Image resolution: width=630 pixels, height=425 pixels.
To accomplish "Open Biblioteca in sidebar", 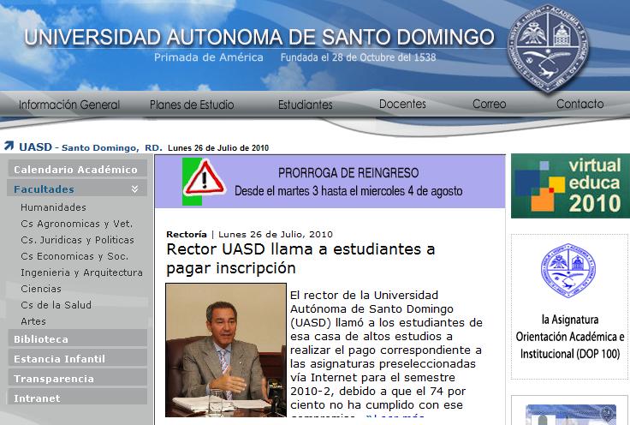I will tap(78, 339).
